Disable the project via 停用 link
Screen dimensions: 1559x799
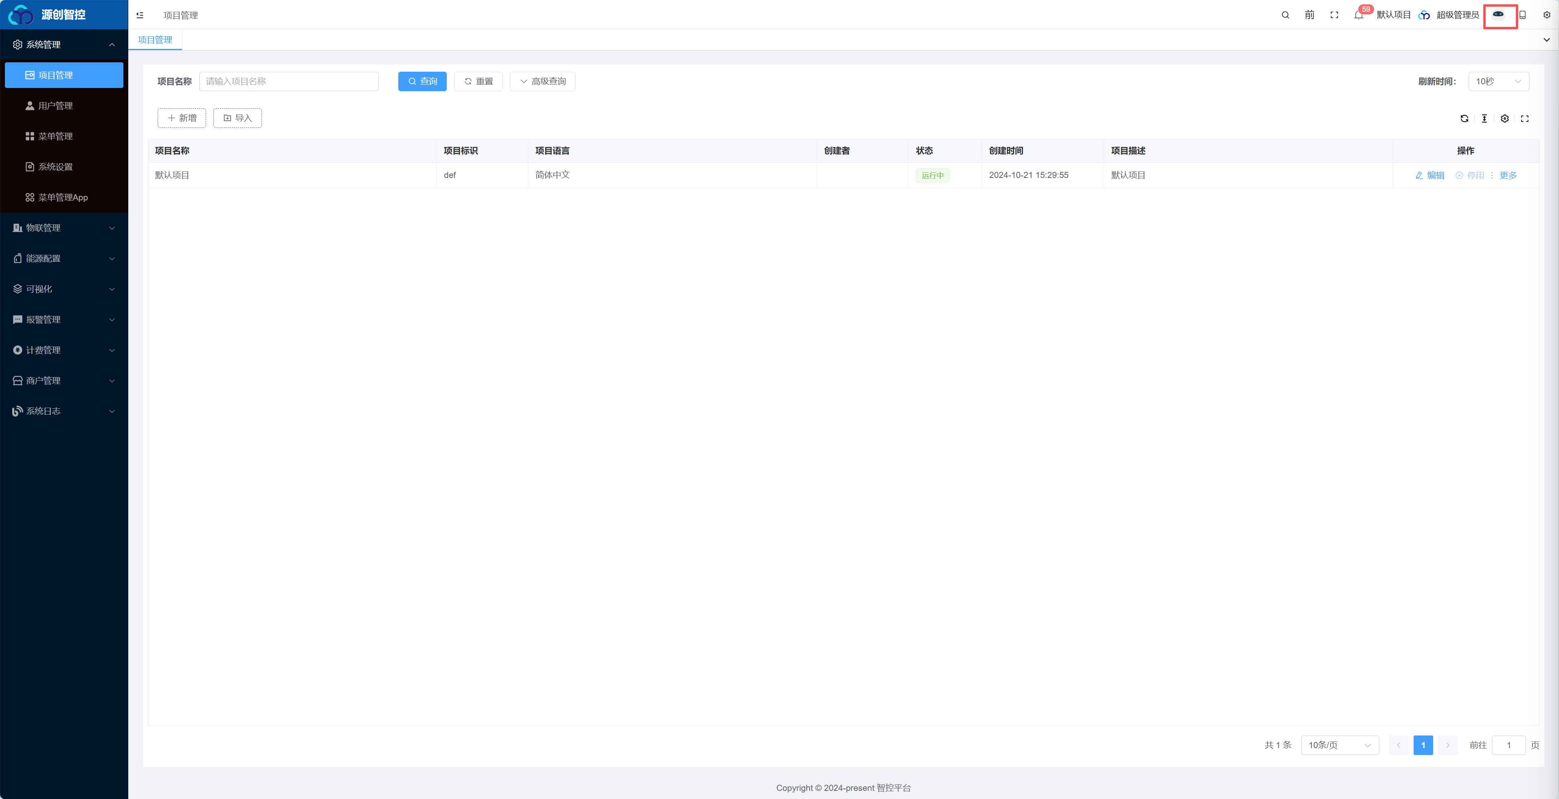[1470, 176]
